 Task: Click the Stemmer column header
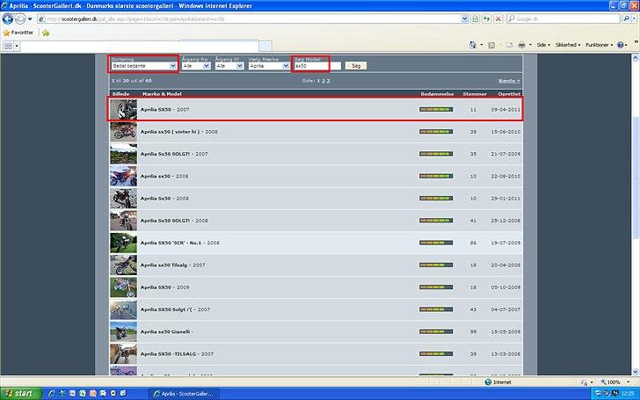coord(475,94)
